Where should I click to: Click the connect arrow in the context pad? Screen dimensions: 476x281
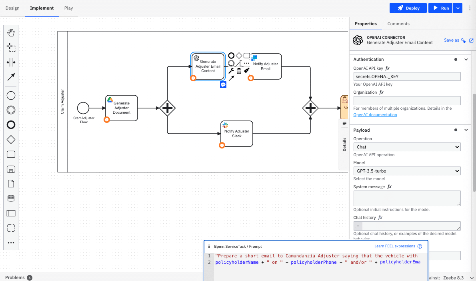[x=231, y=78]
